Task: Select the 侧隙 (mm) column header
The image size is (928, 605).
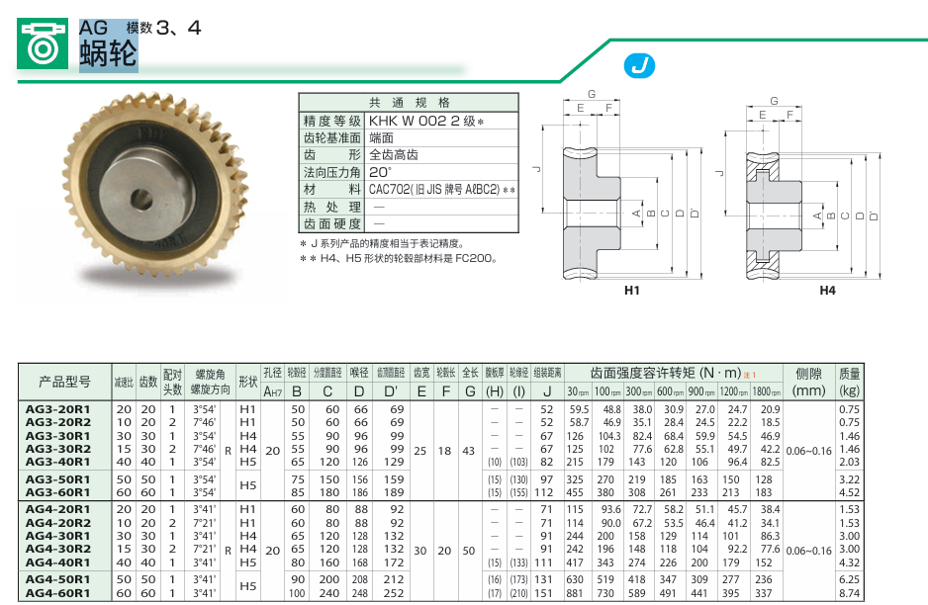Action: [808, 382]
